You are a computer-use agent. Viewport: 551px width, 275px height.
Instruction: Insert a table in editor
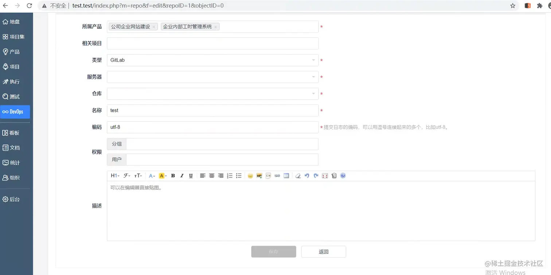286,176
